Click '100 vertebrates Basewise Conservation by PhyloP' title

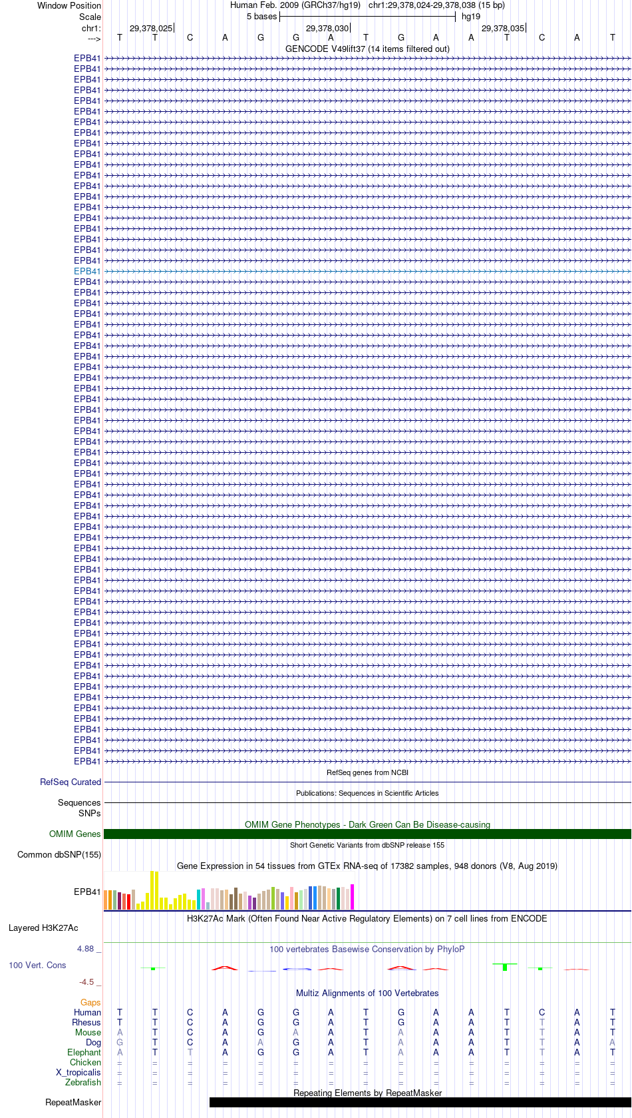point(367,949)
